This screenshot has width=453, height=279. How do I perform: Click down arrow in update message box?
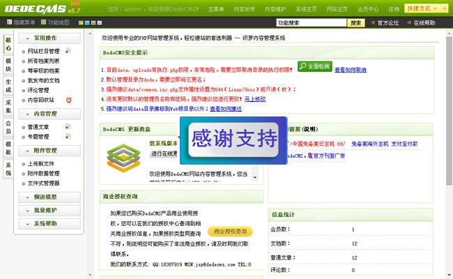pyautogui.click(x=255, y=177)
